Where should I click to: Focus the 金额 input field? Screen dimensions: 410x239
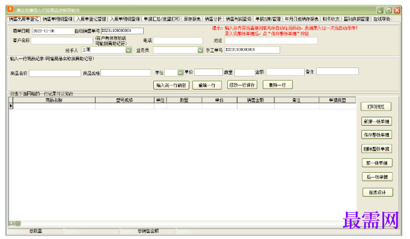click(286, 72)
